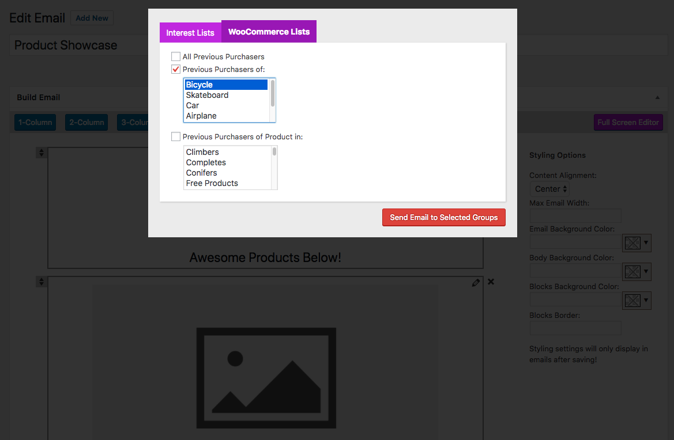This screenshot has height=440, width=674.
Task: Click reorder arrows on the first block
Action: click(41, 153)
